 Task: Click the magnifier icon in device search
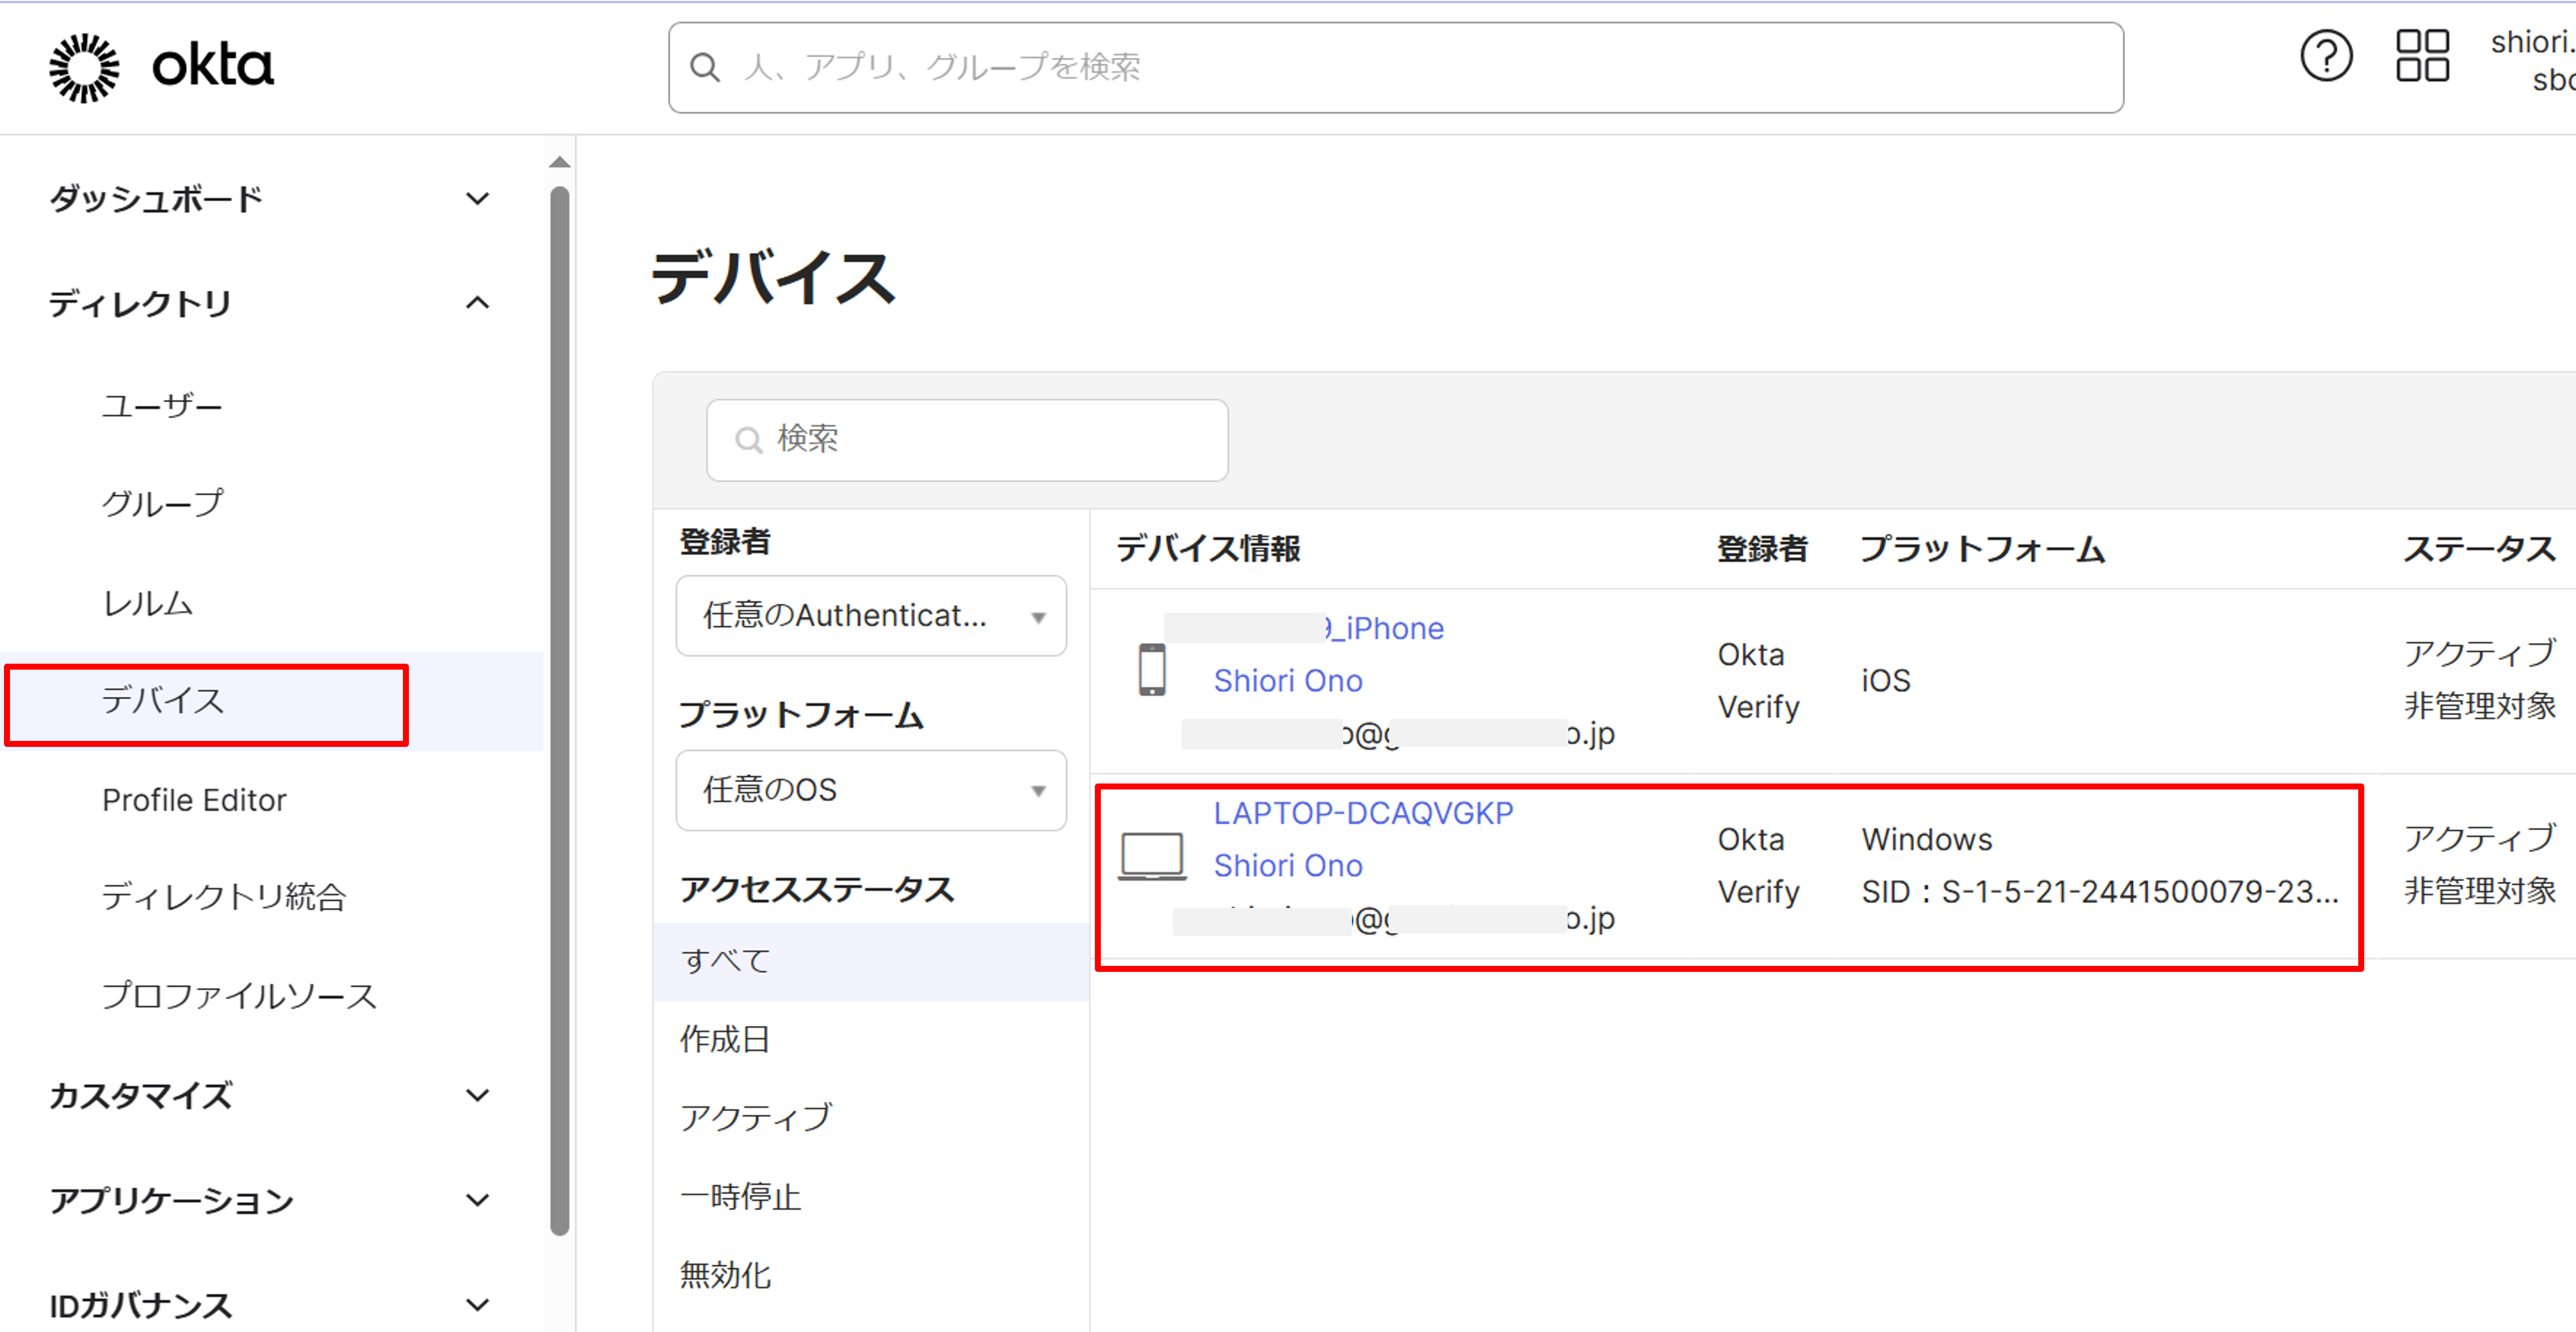(x=748, y=439)
